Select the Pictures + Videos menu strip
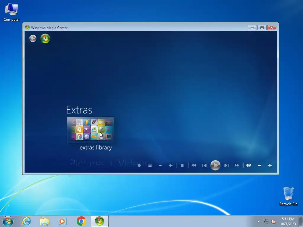Viewport: 303px width, 227px height. coord(109,163)
